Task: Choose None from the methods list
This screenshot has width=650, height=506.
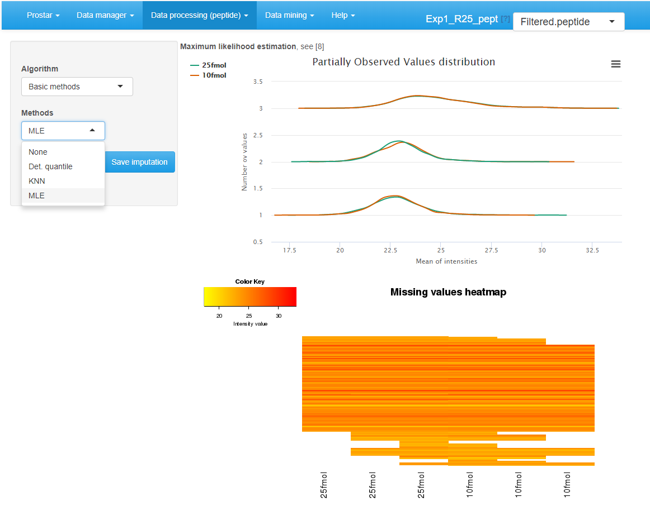Action: click(37, 152)
